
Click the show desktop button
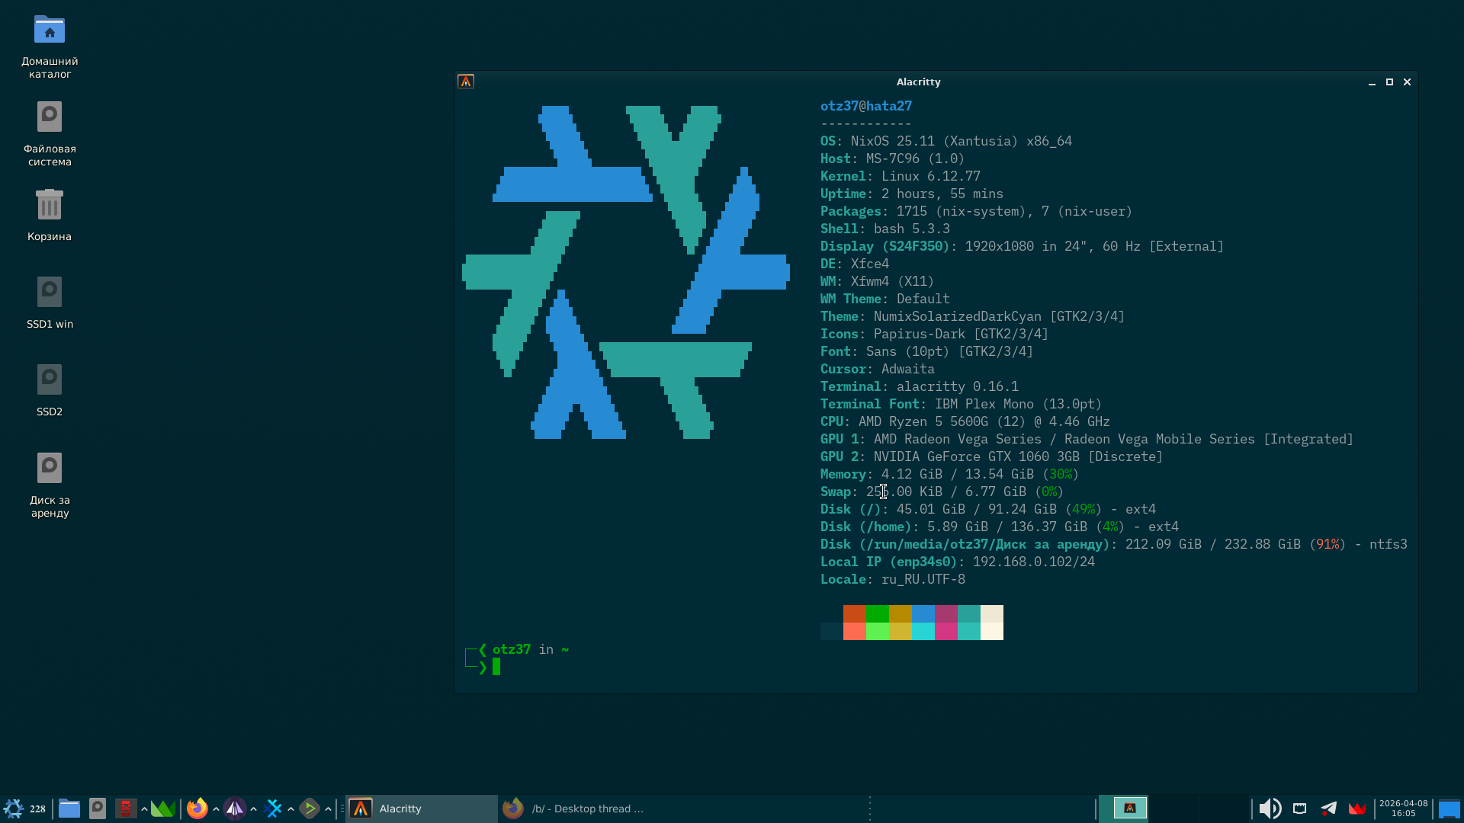click(x=1449, y=809)
